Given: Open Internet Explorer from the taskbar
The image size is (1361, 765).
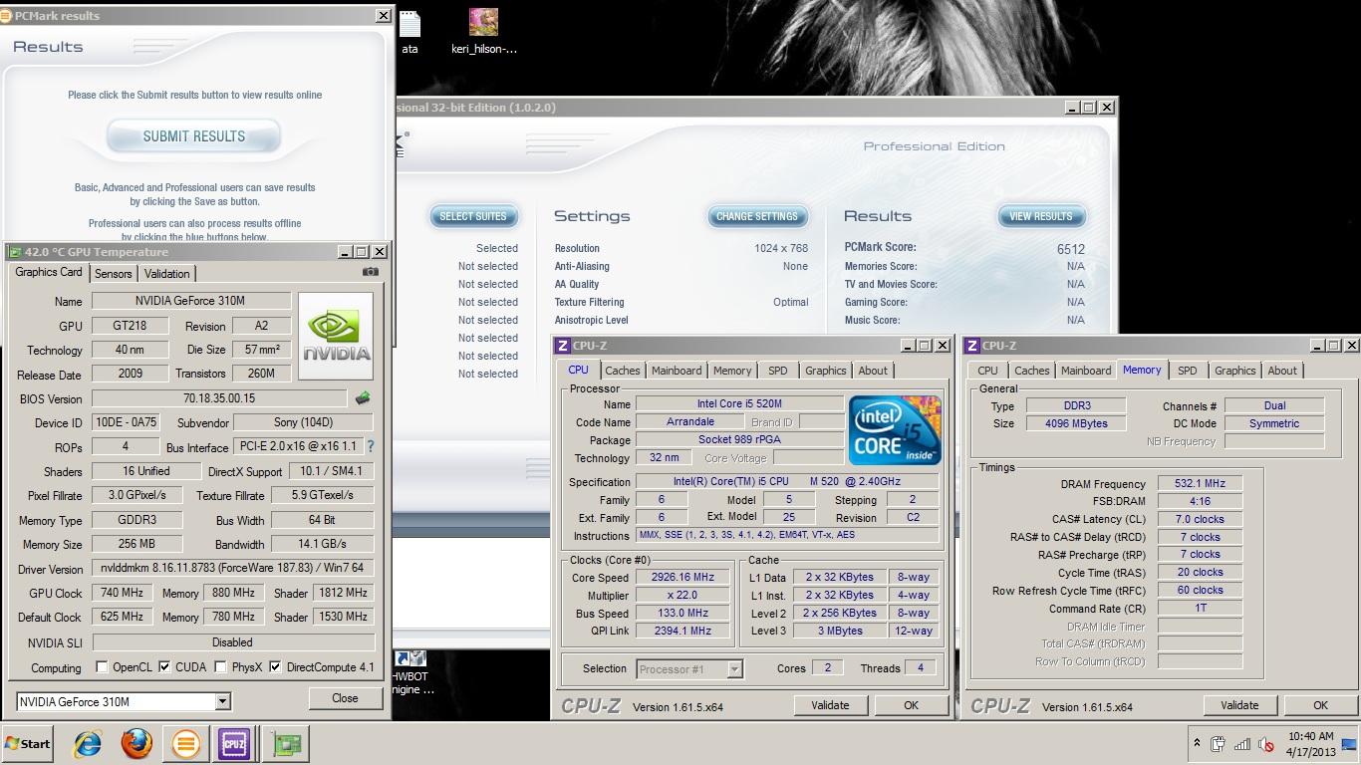Looking at the screenshot, I should coord(88,744).
